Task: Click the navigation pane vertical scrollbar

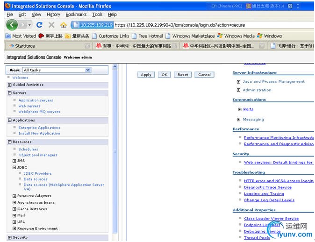Action: click(115, 152)
